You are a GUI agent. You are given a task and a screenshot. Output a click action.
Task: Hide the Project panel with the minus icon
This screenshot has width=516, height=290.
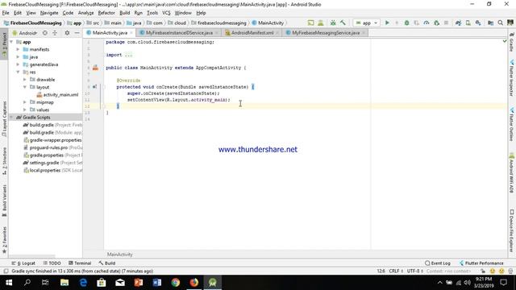(x=77, y=33)
